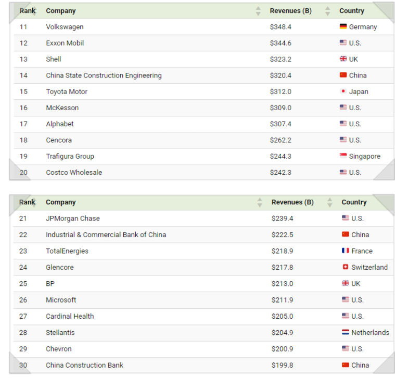Click the Switzerland country label
Image resolution: width=395 pixels, height=379 pixels.
(x=369, y=267)
